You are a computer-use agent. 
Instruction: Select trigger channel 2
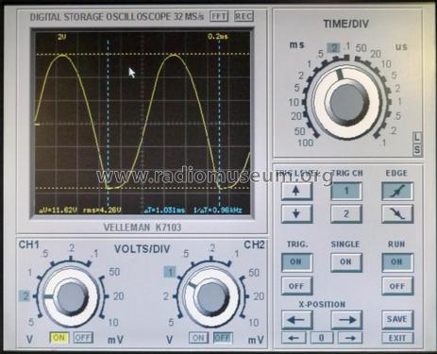pos(346,213)
